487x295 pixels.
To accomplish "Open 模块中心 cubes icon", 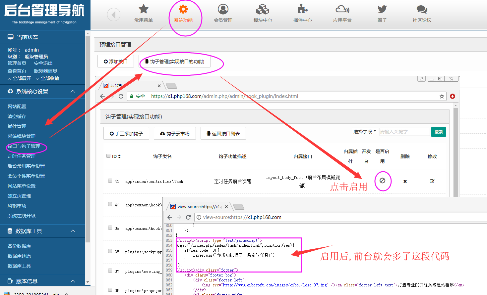I will (x=263, y=9).
